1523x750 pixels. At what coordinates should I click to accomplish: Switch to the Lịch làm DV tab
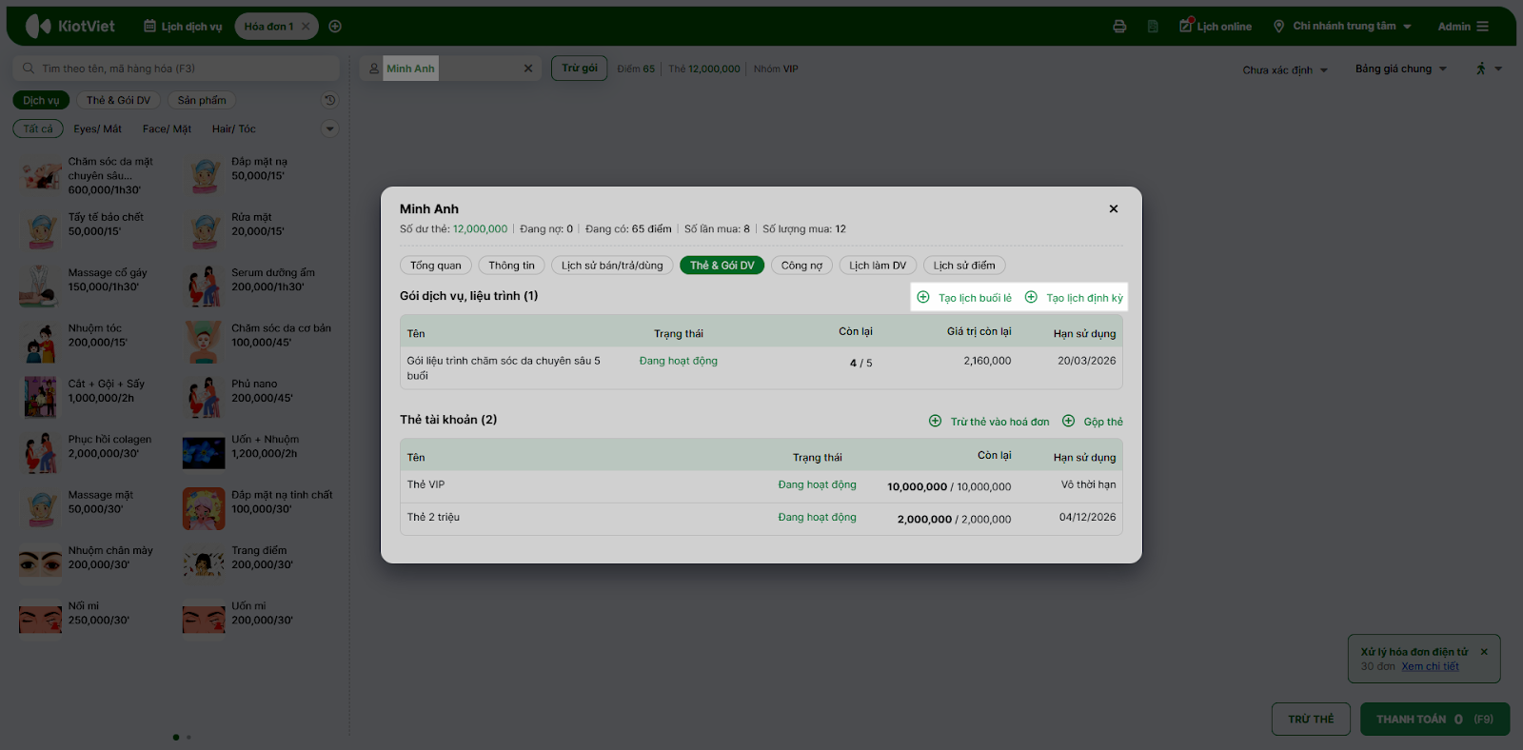[878, 266]
